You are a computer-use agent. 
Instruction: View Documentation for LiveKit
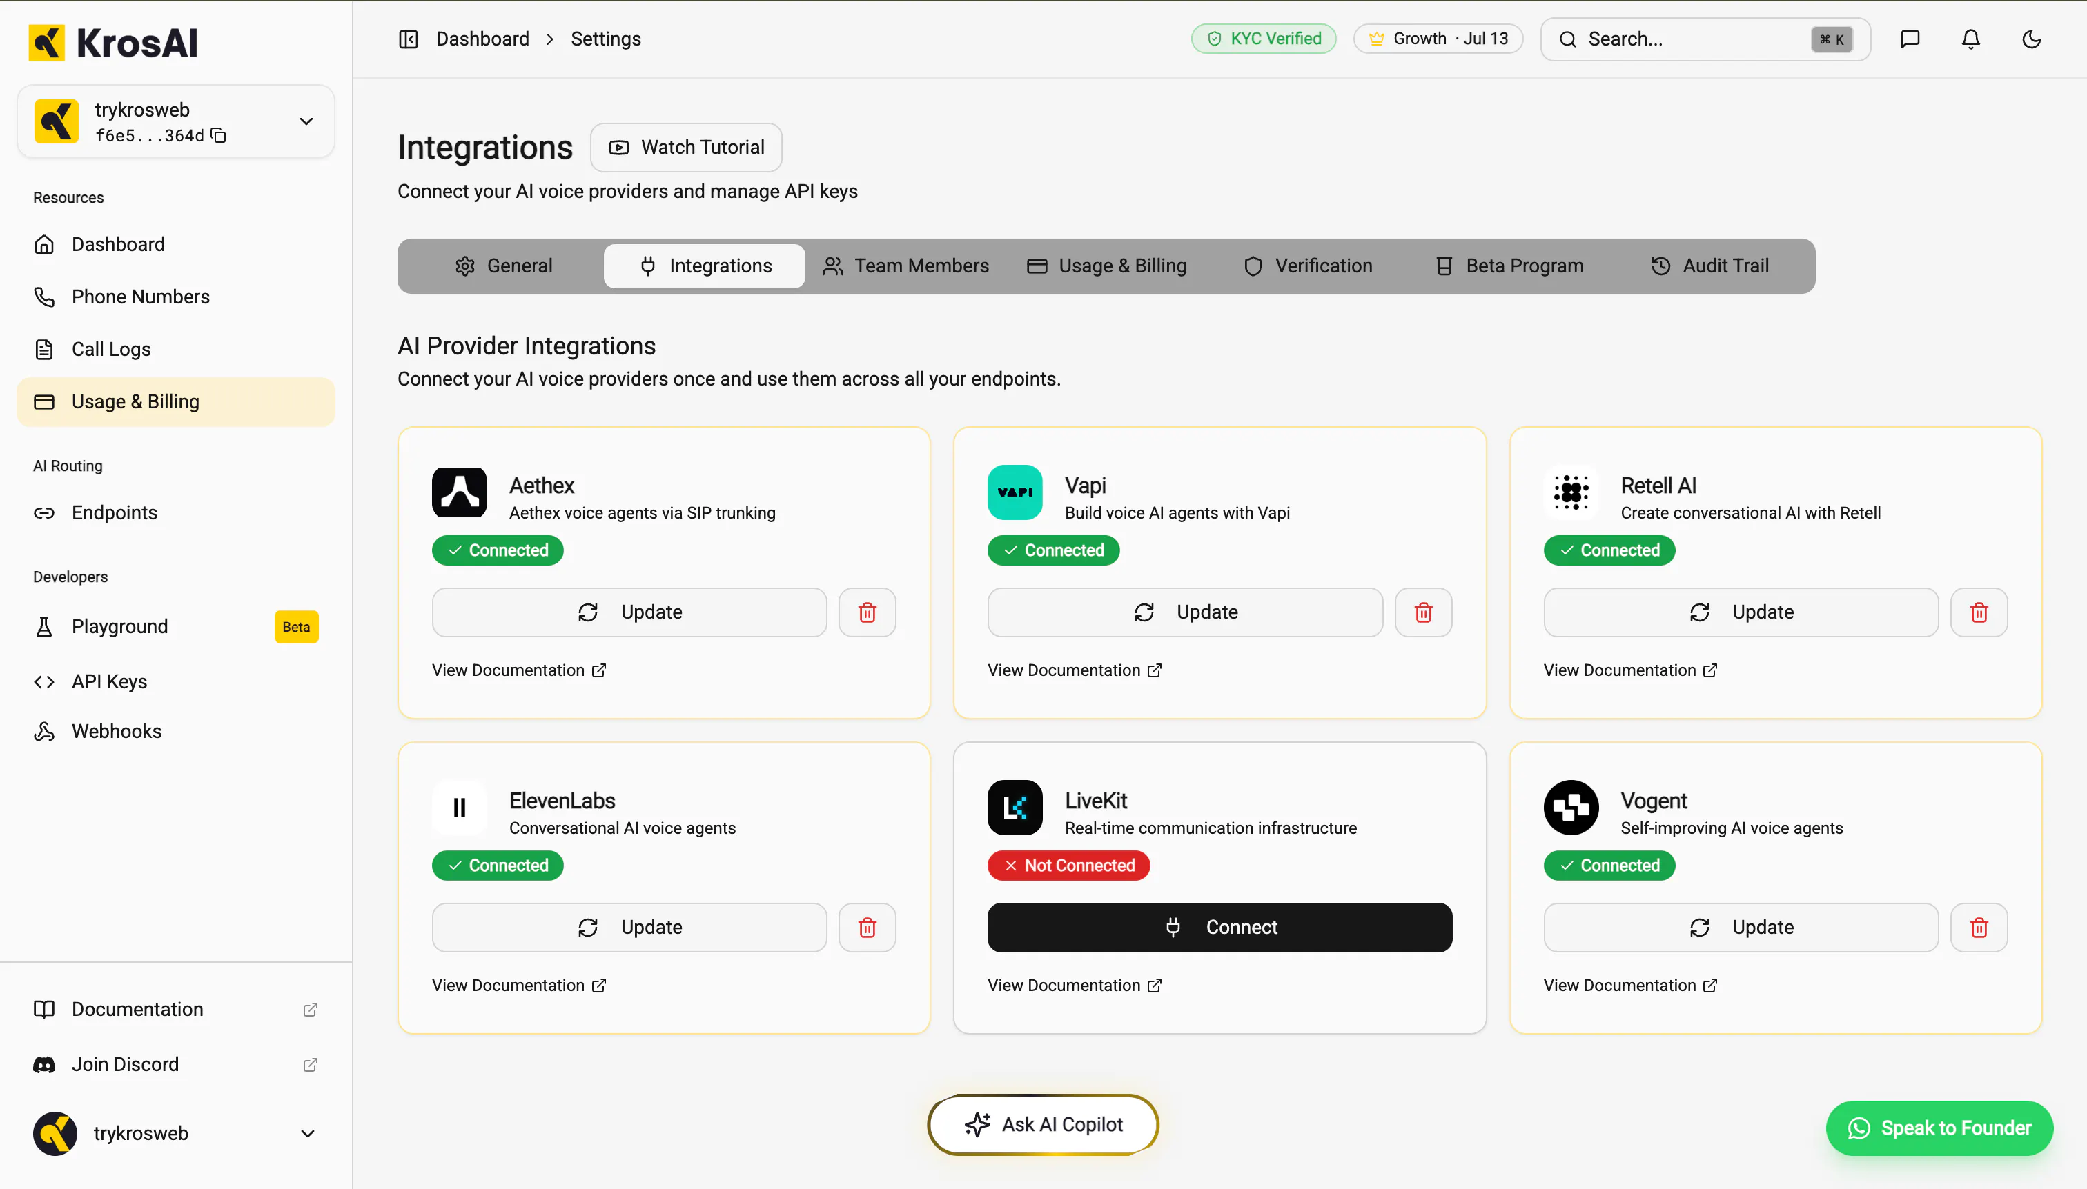[1075, 986]
